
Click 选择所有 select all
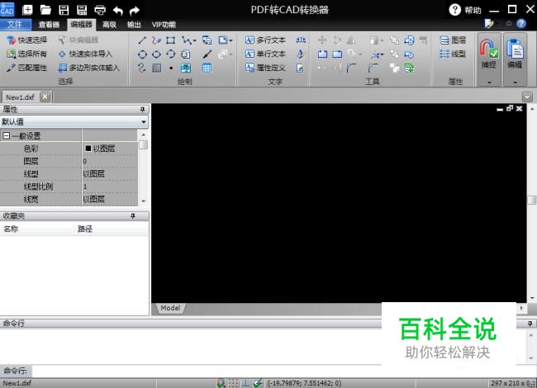26,54
